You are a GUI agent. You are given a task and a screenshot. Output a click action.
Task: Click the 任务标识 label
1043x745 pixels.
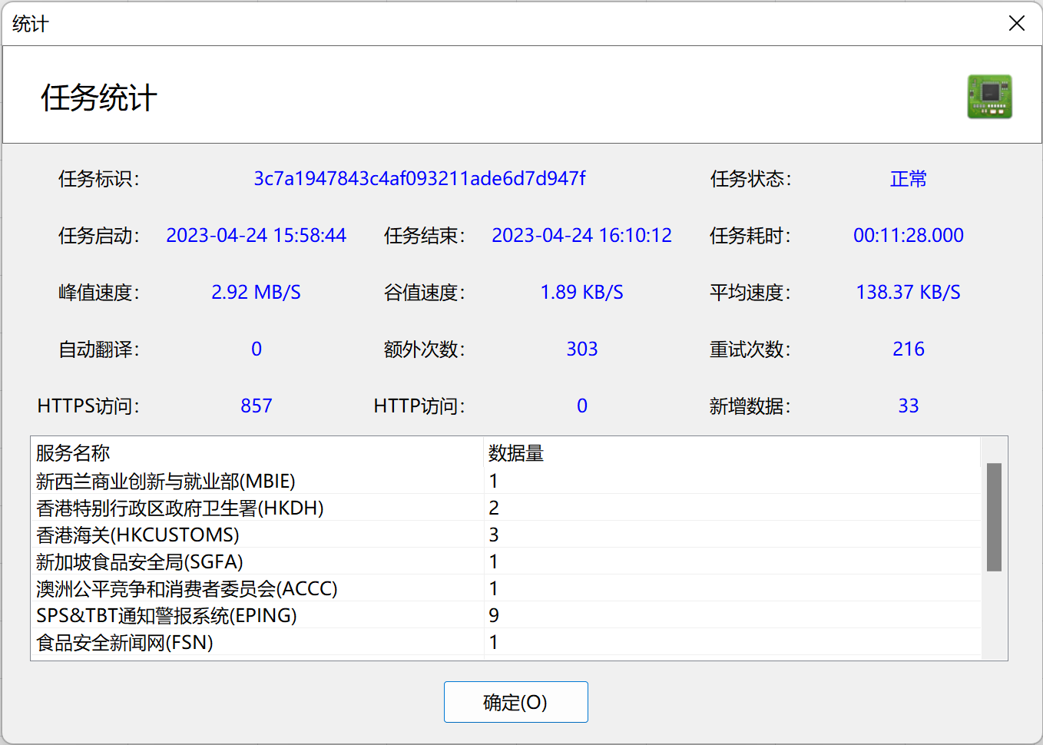99,179
